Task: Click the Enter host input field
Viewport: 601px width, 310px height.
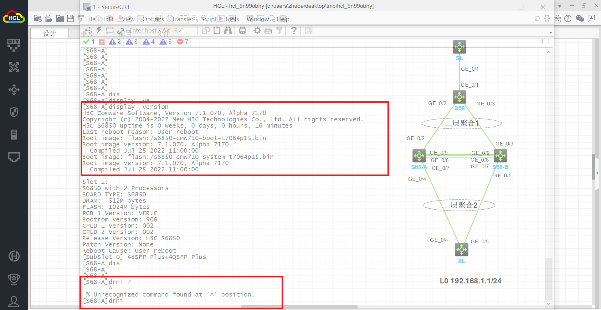Action: pos(155,31)
